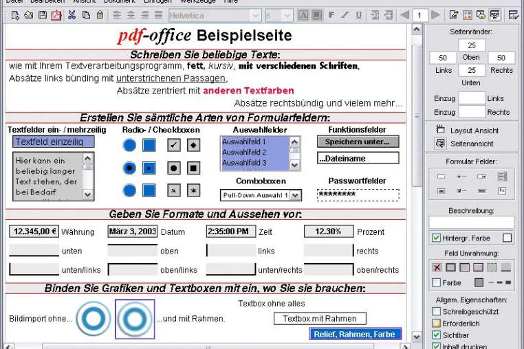Pick the gray border Farbe swatch
The image size is (524, 349).
(479, 282)
